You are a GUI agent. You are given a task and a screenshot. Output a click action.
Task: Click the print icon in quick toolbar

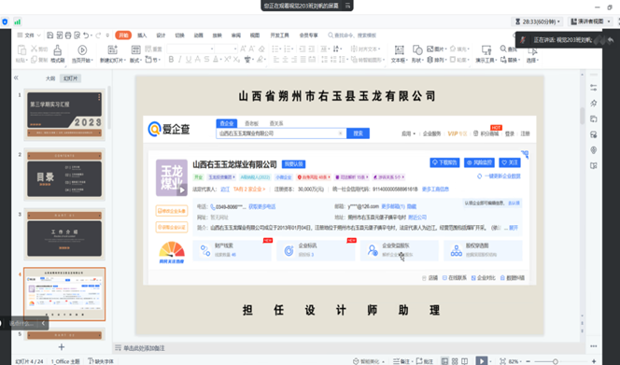(x=68, y=35)
